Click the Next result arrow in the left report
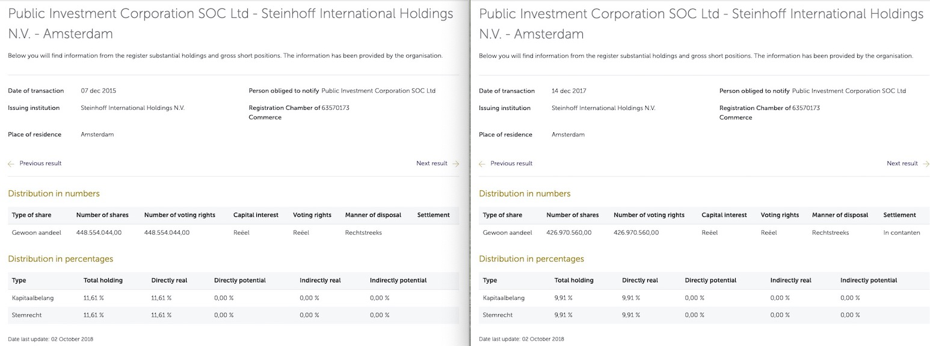This screenshot has height=346, width=930. tap(455, 163)
